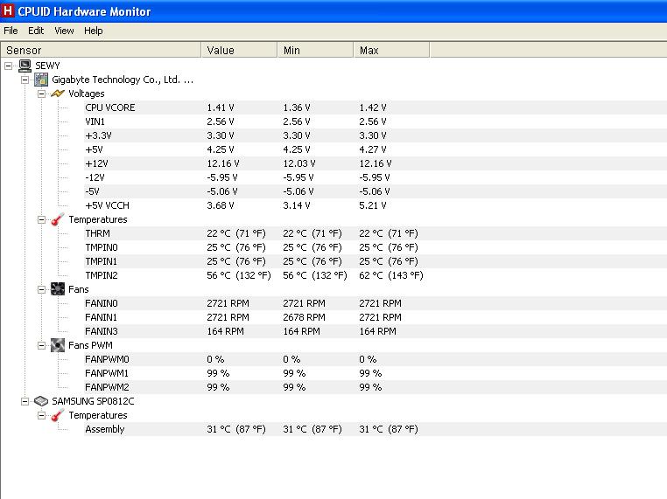Click the +5V VCCH value 3.68 V
Viewport: 667px width, 499px height.
(221, 205)
